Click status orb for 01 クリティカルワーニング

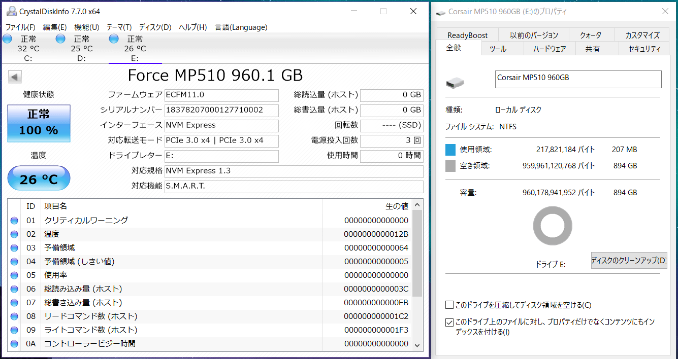point(14,221)
